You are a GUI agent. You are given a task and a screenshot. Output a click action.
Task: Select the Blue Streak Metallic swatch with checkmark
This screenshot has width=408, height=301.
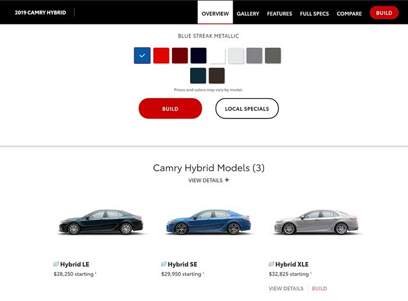pyautogui.click(x=142, y=55)
